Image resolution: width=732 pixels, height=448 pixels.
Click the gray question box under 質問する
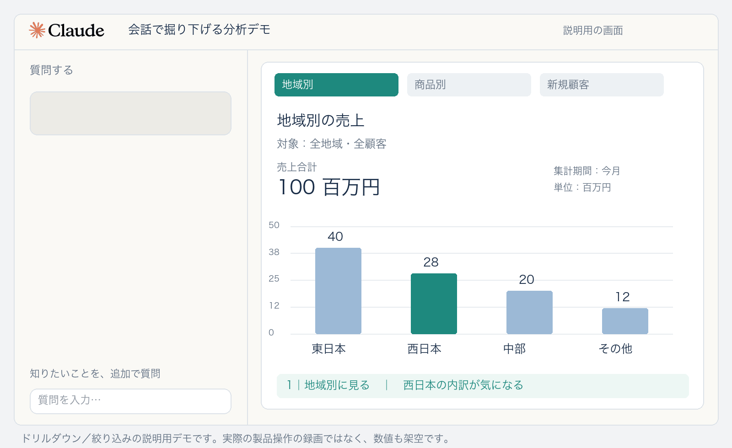(x=130, y=113)
